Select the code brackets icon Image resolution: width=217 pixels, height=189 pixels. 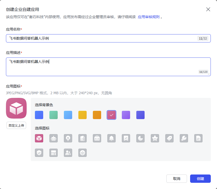pyautogui.click(x=83, y=153)
